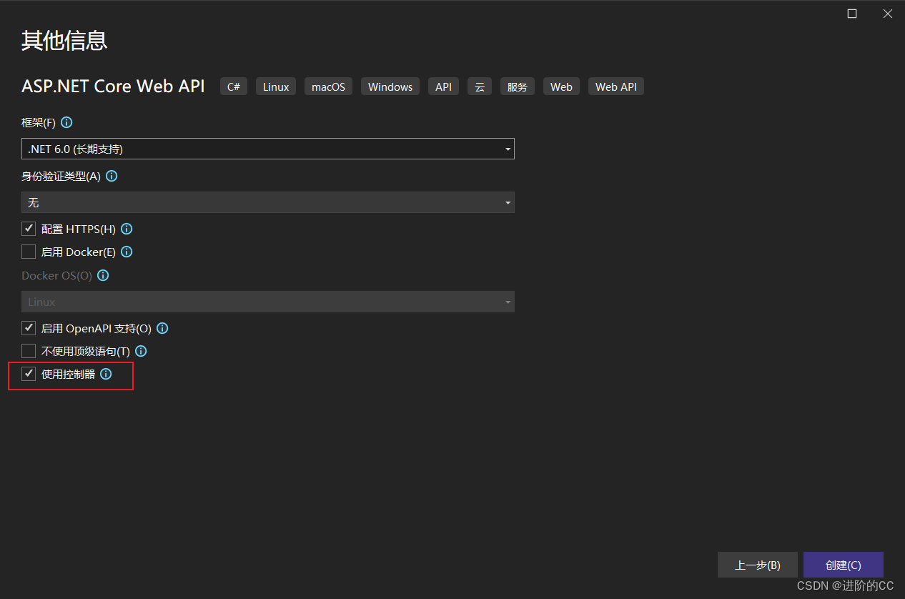Viewport: 905px width, 599px height.
Task: Click 上一步(B) button
Action: point(758,565)
